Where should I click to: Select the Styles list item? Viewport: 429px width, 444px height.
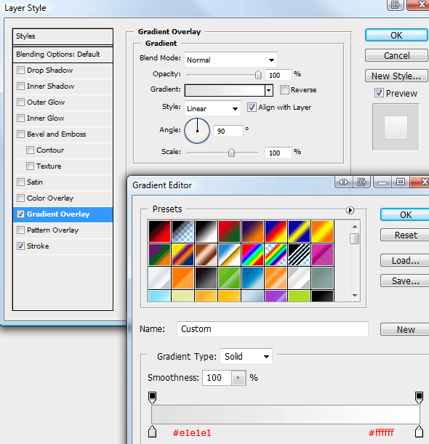[63, 36]
